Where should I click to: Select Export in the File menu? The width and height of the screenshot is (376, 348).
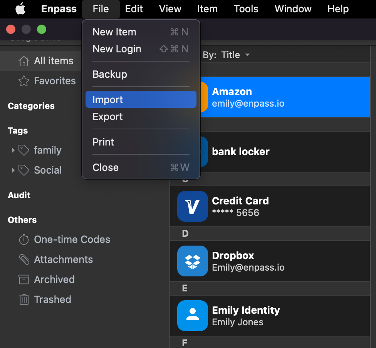tap(141, 117)
